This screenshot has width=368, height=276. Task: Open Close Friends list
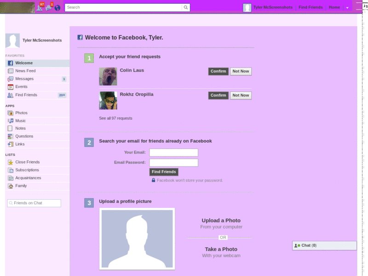(37, 162)
